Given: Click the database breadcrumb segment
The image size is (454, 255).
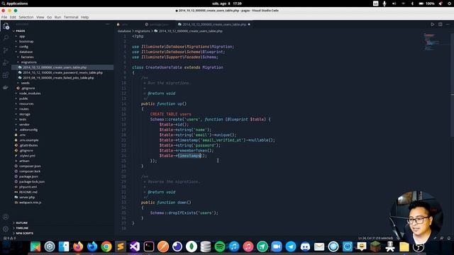Looking at the screenshot, I should click(x=124, y=31).
